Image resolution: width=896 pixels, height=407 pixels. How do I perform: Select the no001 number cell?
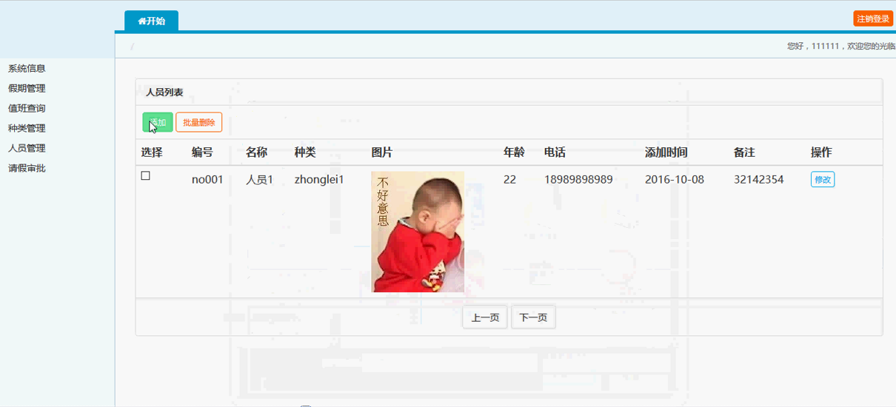coord(207,179)
